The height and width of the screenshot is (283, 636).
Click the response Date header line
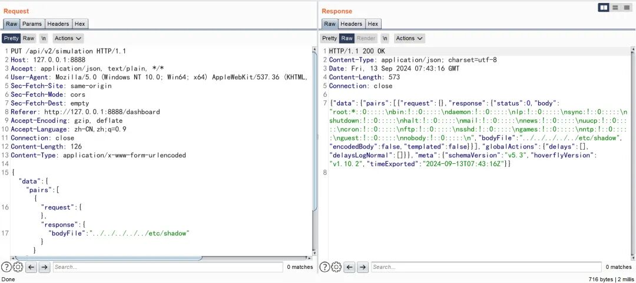[394, 69]
